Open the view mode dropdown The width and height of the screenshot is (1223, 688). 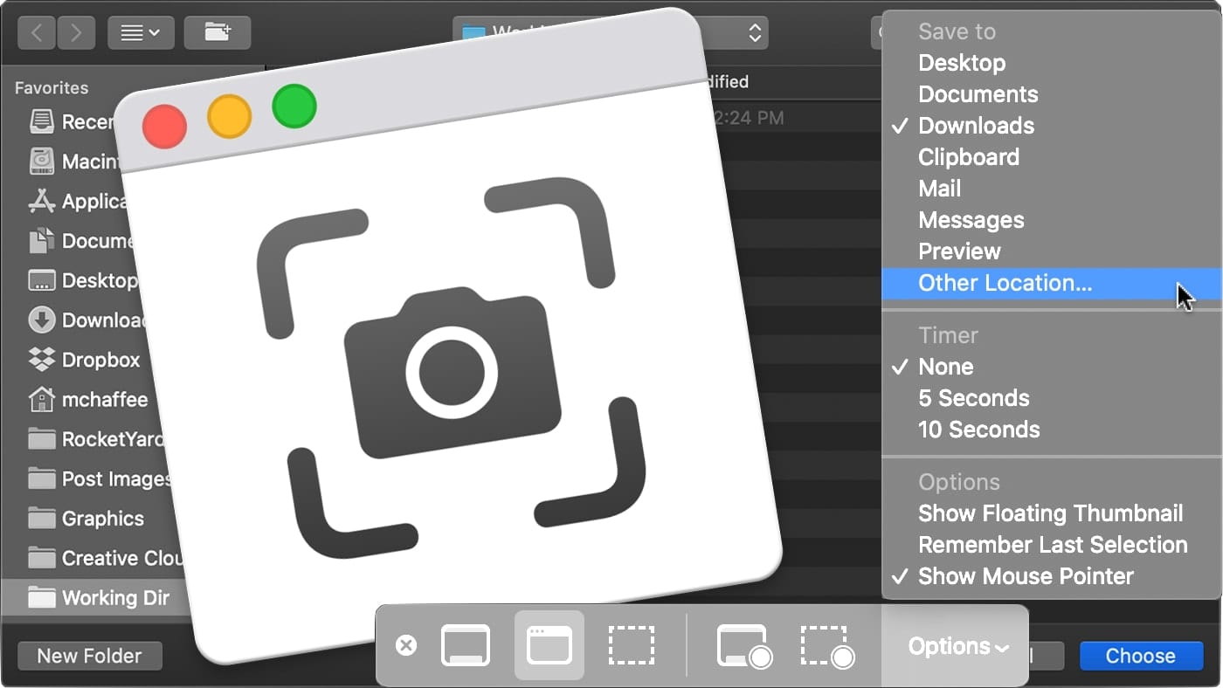(x=140, y=33)
